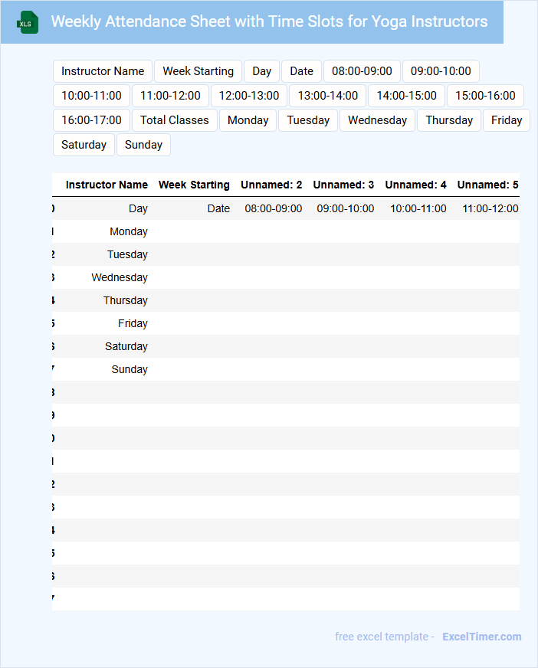Open the ExcelTimer.com link
The width and height of the screenshot is (538, 668).
[482, 637]
